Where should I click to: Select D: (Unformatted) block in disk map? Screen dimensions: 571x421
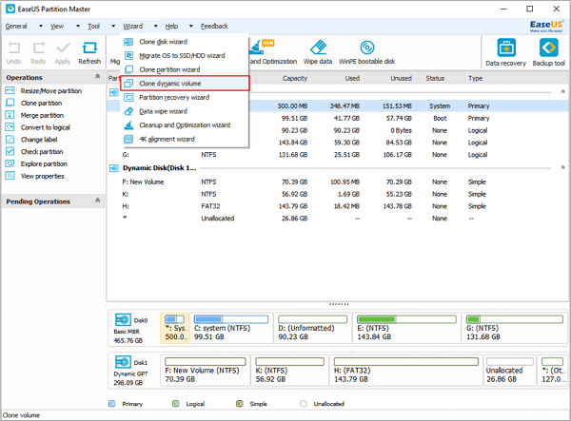(312, 328)
